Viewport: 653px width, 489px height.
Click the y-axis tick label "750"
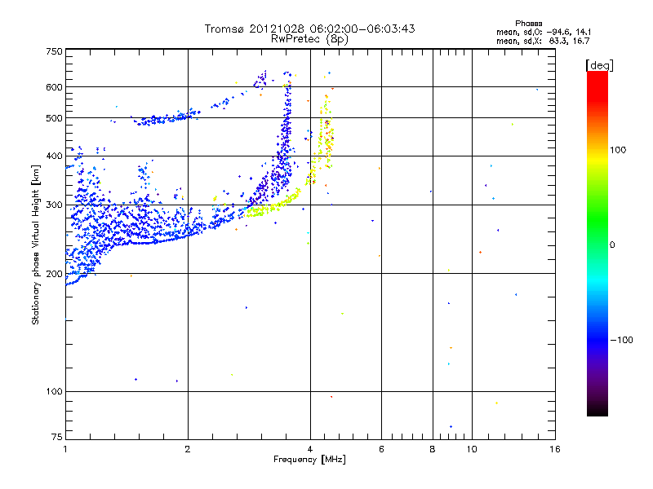[x=54, y=51]
